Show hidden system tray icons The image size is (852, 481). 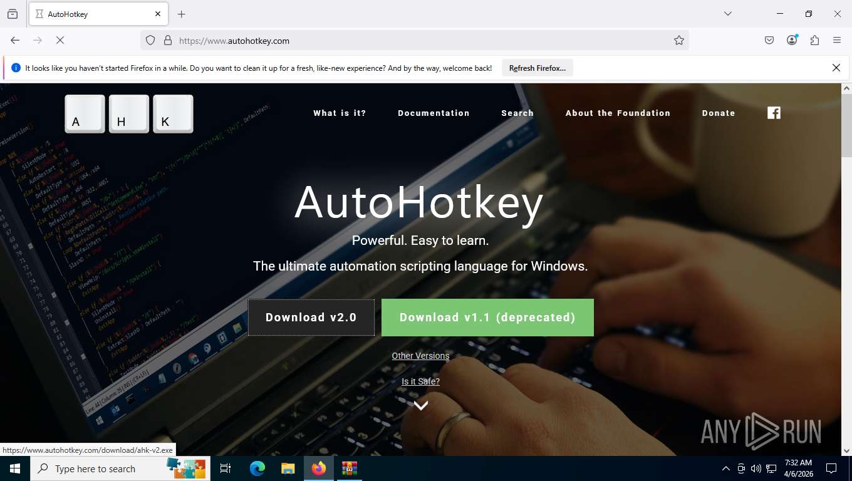[726, 468]
